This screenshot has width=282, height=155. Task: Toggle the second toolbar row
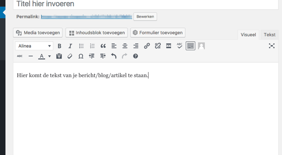tap(190, 46)
